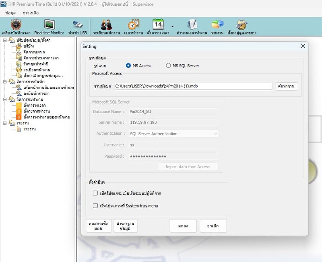Screen dimensions: 322x262
Task: Toggle เริ่มโปรแกรมที่ System tray menu checkbox
Action: tap(95, 206)
